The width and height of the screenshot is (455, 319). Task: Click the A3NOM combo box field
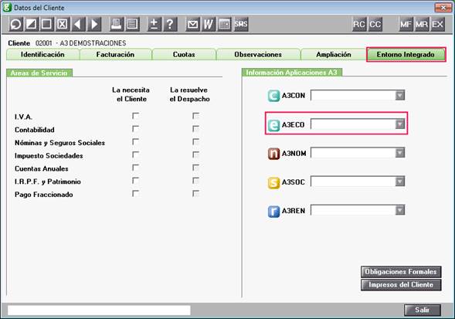[358, 153]
